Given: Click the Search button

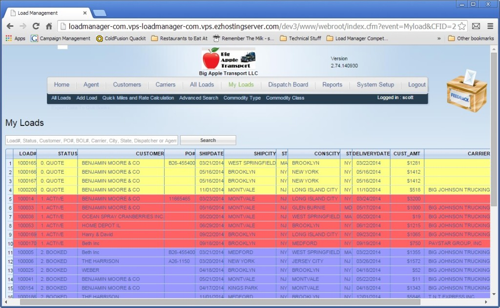Looking at the screenshot, I should (208, 140).
